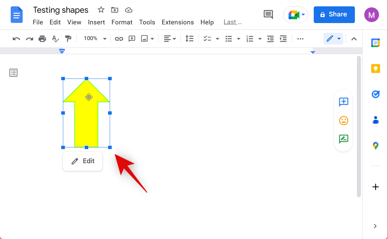Insert a link
The width and height of the screenshot is (388, 239).
119,39
